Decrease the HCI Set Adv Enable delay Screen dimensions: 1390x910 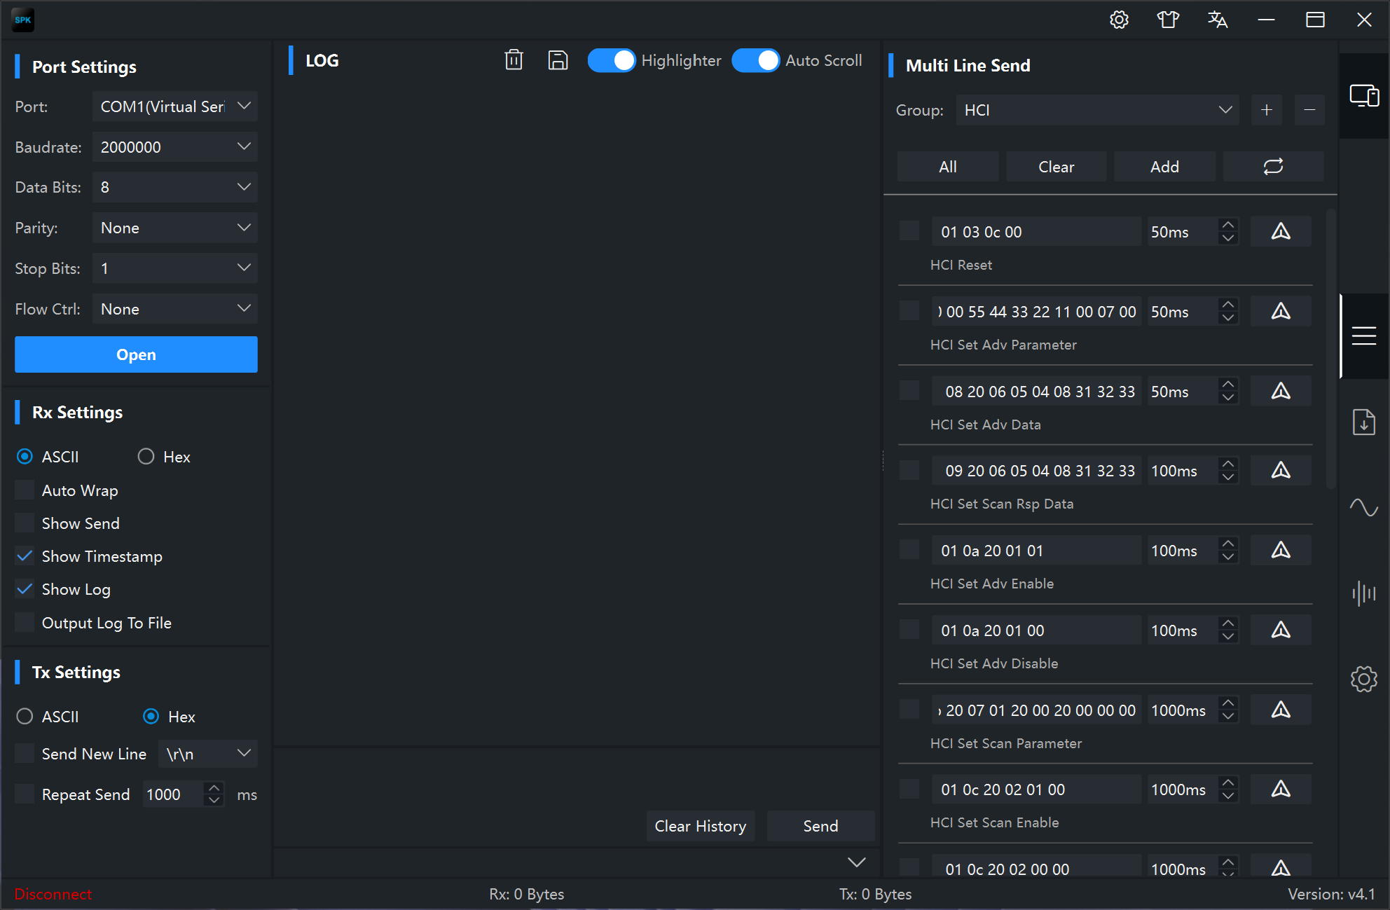pyautogui.click(x=1228, y=557)
